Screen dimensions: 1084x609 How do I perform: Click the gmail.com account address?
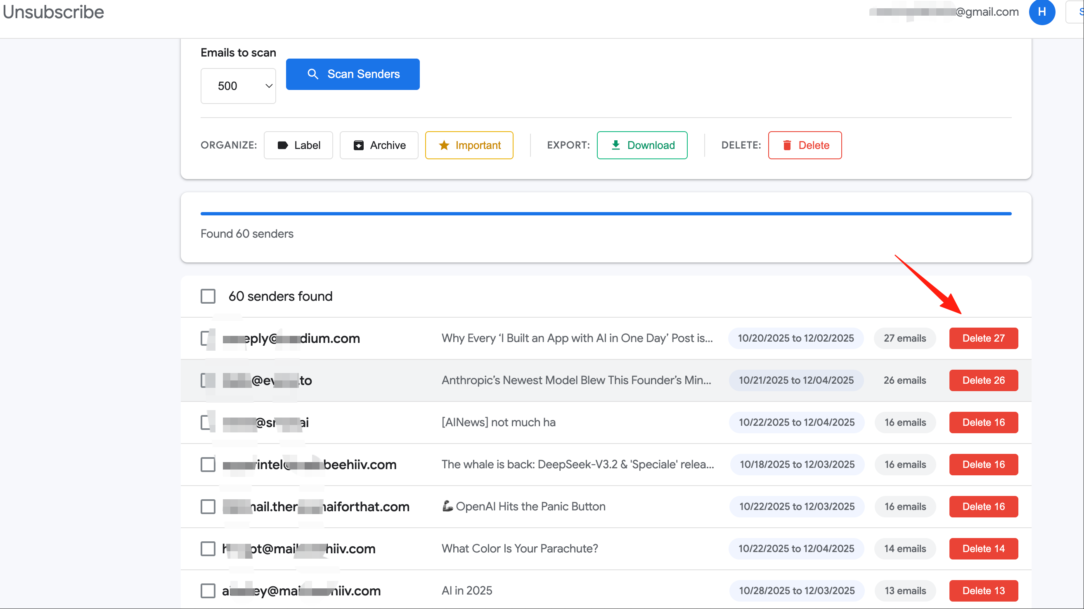click(x=944, y=12)
